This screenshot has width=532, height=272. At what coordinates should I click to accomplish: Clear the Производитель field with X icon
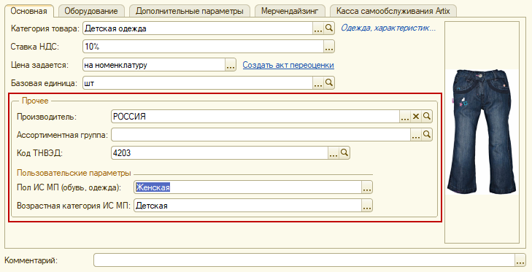[416, 117]
